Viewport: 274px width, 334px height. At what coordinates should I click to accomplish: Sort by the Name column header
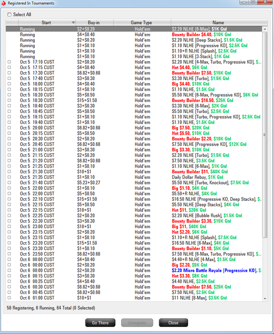point(219,22)
